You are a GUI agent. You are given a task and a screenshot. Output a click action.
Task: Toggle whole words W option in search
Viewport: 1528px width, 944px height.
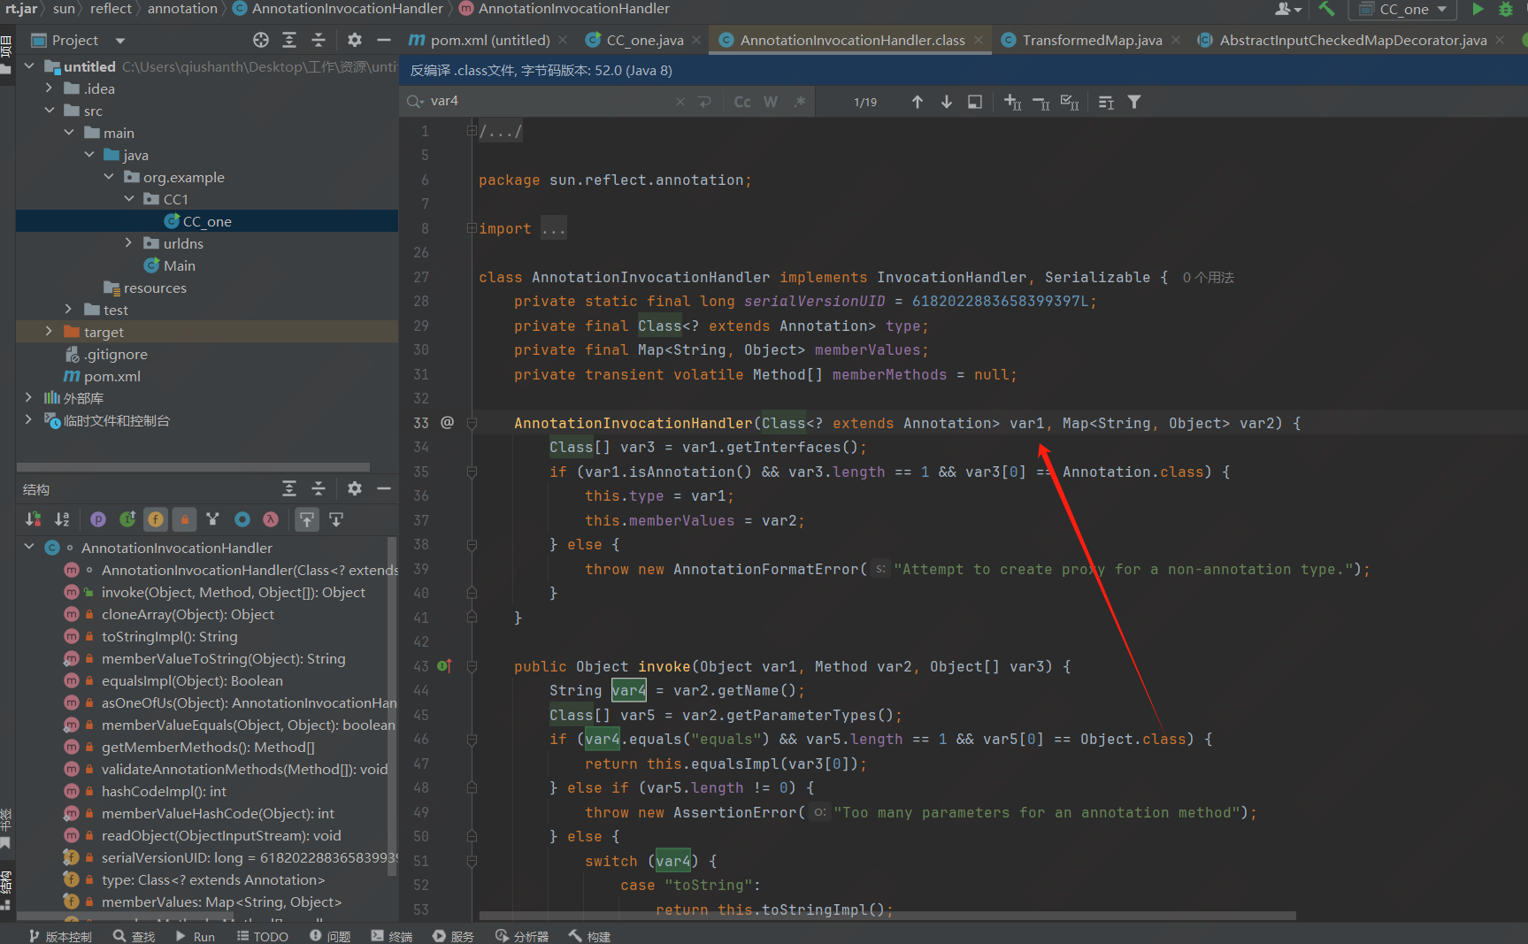tap(771, 102)
